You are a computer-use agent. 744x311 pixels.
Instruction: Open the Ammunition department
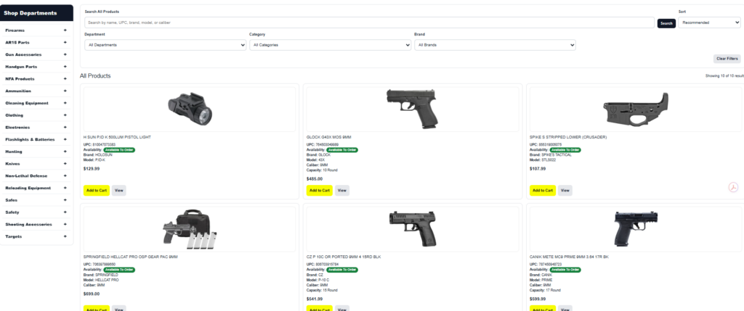coord(18,91)
